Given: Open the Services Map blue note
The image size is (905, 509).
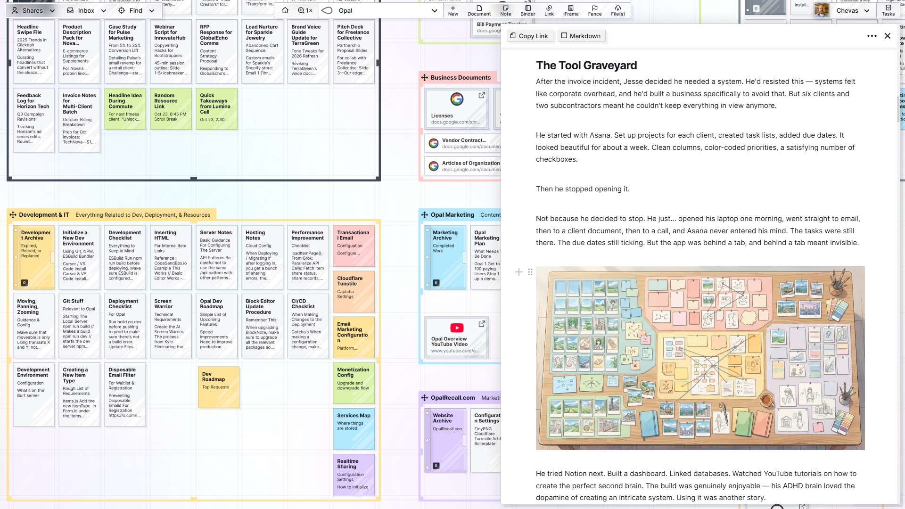Looking at the screenshot, I should click(354, 429).
